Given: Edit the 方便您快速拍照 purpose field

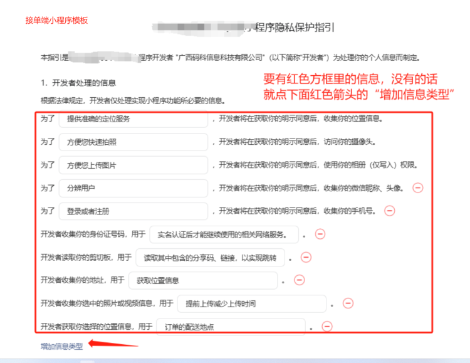Looking at the screenshot, I should point(133,142).
